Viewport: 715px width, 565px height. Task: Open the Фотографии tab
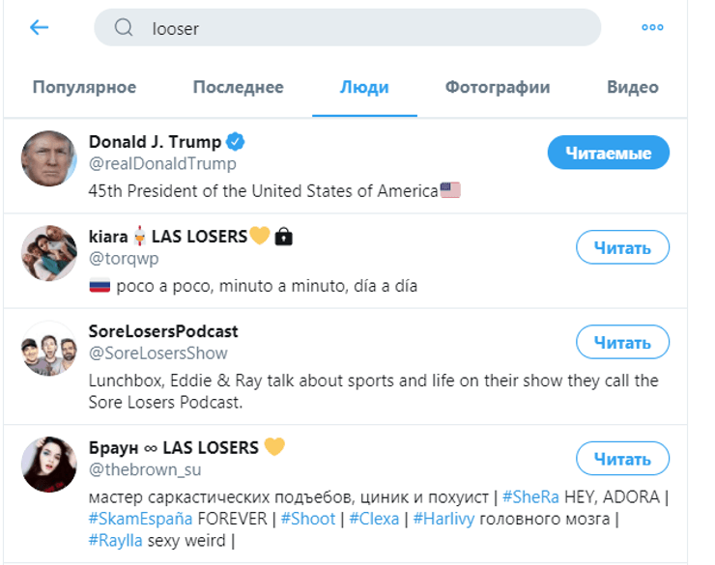click(498, 87)
